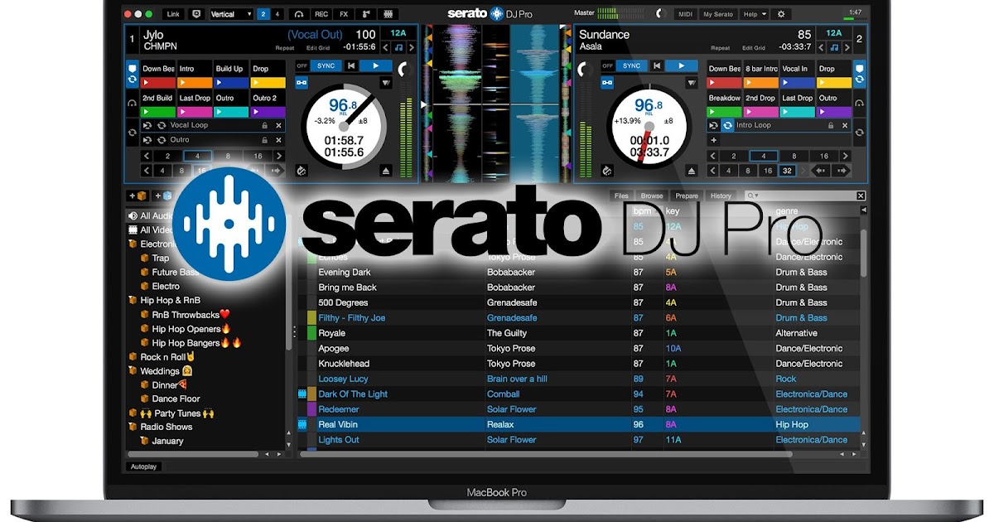This screenshot has height=522, width=994.
Task: Switch to the Prepare tab
Action: tap(687, 196)
